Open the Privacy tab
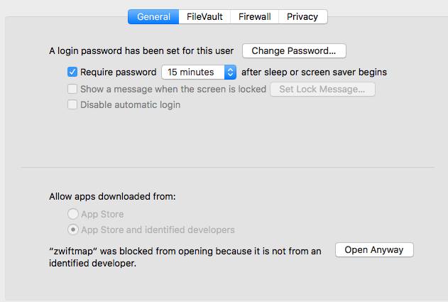The height and width of the screenshot is (302, 448). (x=303, y=16)
